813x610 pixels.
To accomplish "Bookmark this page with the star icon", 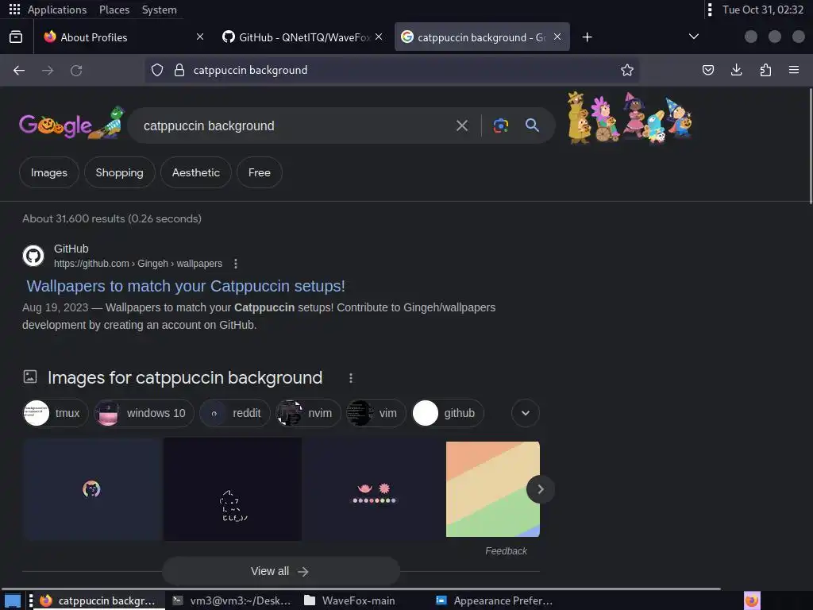I will pos(627,70).
